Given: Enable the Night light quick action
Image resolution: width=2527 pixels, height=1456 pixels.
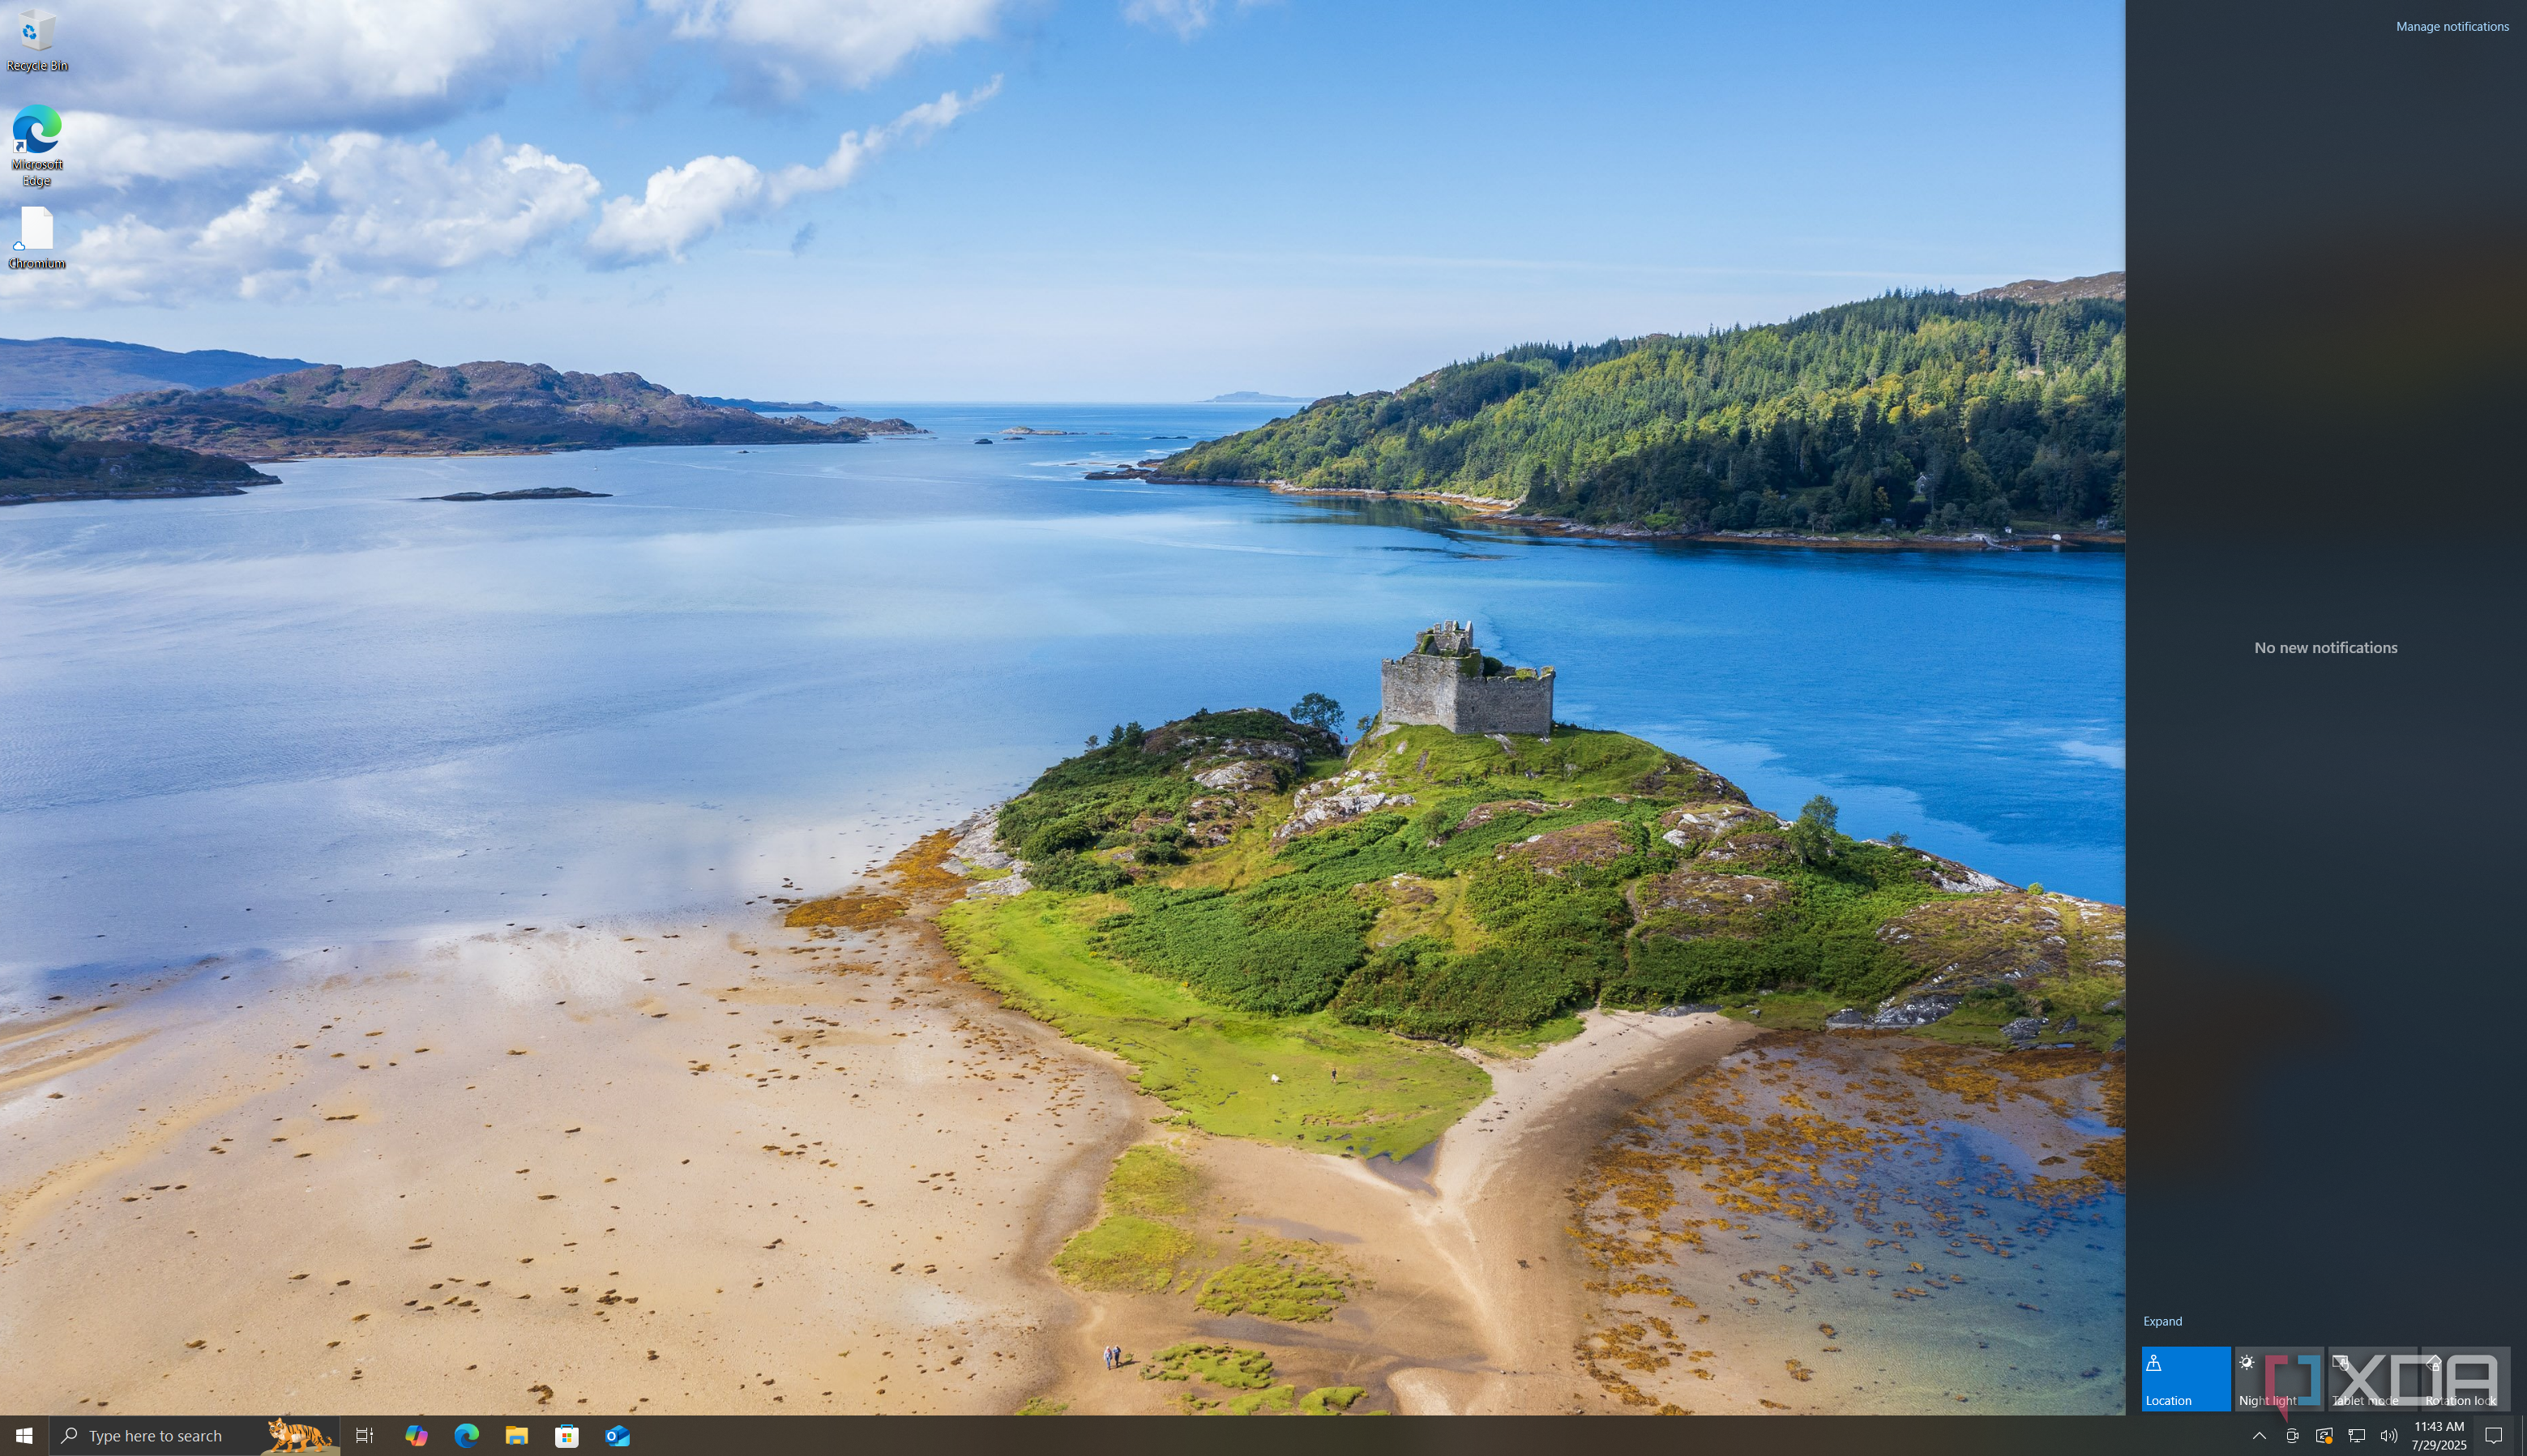Looking at the screenshot, I should point(2279,1379).
